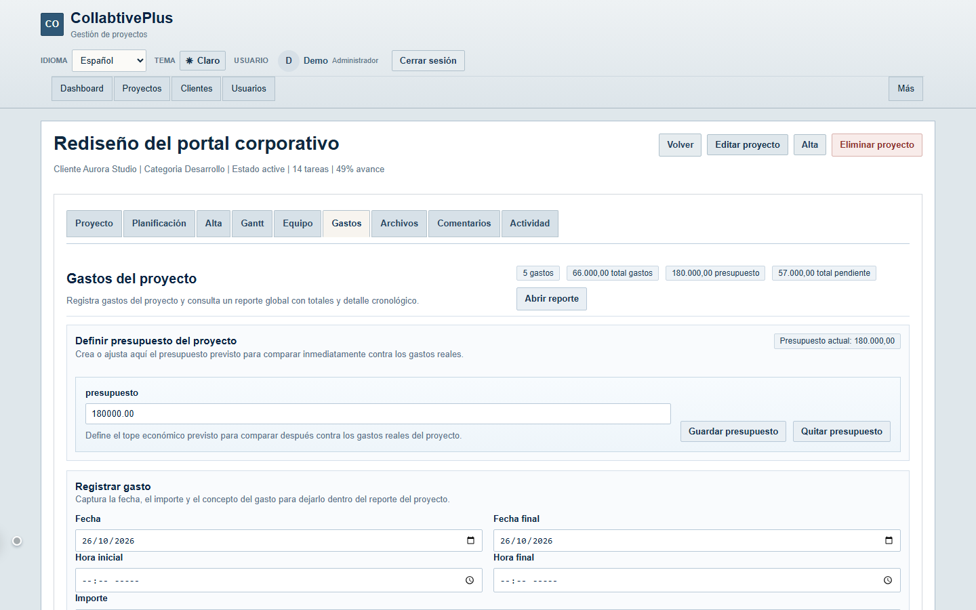Open the Proyectos navigation item

pos(142,89)
